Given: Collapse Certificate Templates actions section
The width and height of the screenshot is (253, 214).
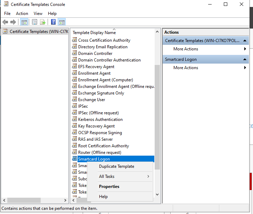Looking at the screenshot, I should coord(245,41).
